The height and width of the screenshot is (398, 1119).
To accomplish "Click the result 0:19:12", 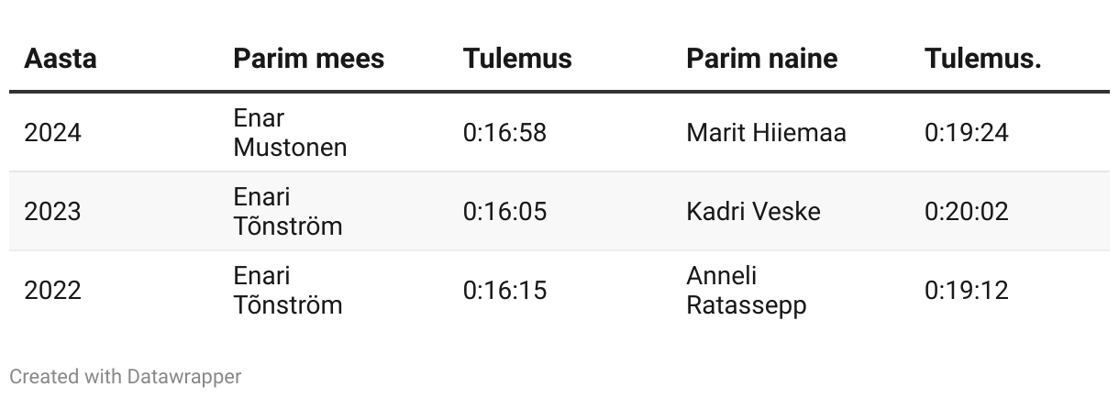I will point(967,291).
